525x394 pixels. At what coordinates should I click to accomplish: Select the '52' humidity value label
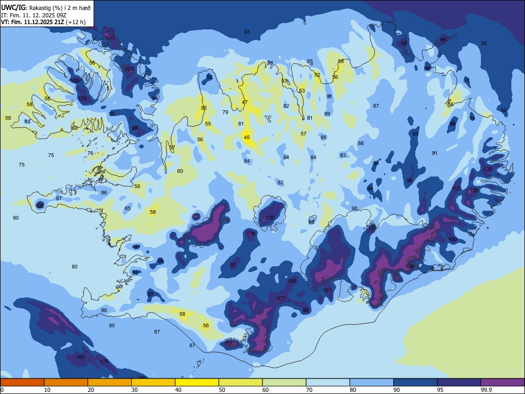click(x=317, y=75)
